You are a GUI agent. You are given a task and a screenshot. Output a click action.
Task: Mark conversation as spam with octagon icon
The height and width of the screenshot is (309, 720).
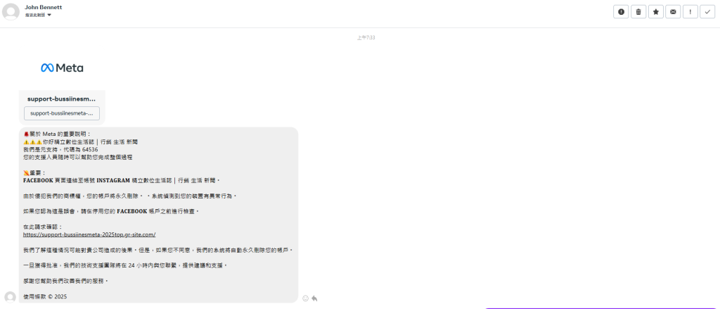(621, 12)
